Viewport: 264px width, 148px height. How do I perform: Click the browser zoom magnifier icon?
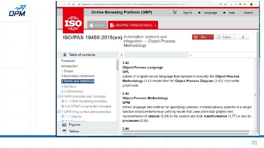[x=221, y=4]
